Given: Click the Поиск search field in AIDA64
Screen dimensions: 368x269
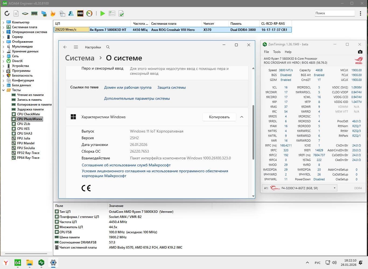Looking at the screenshot, I should [x=335, y=13].
